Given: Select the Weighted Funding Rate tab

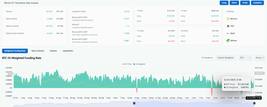Looking at the screenshot, I should tap(15, 51).
